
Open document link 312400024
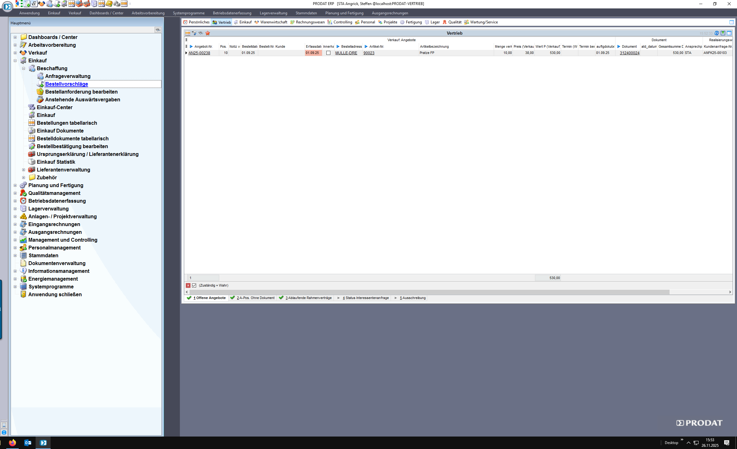pos(629,53)
